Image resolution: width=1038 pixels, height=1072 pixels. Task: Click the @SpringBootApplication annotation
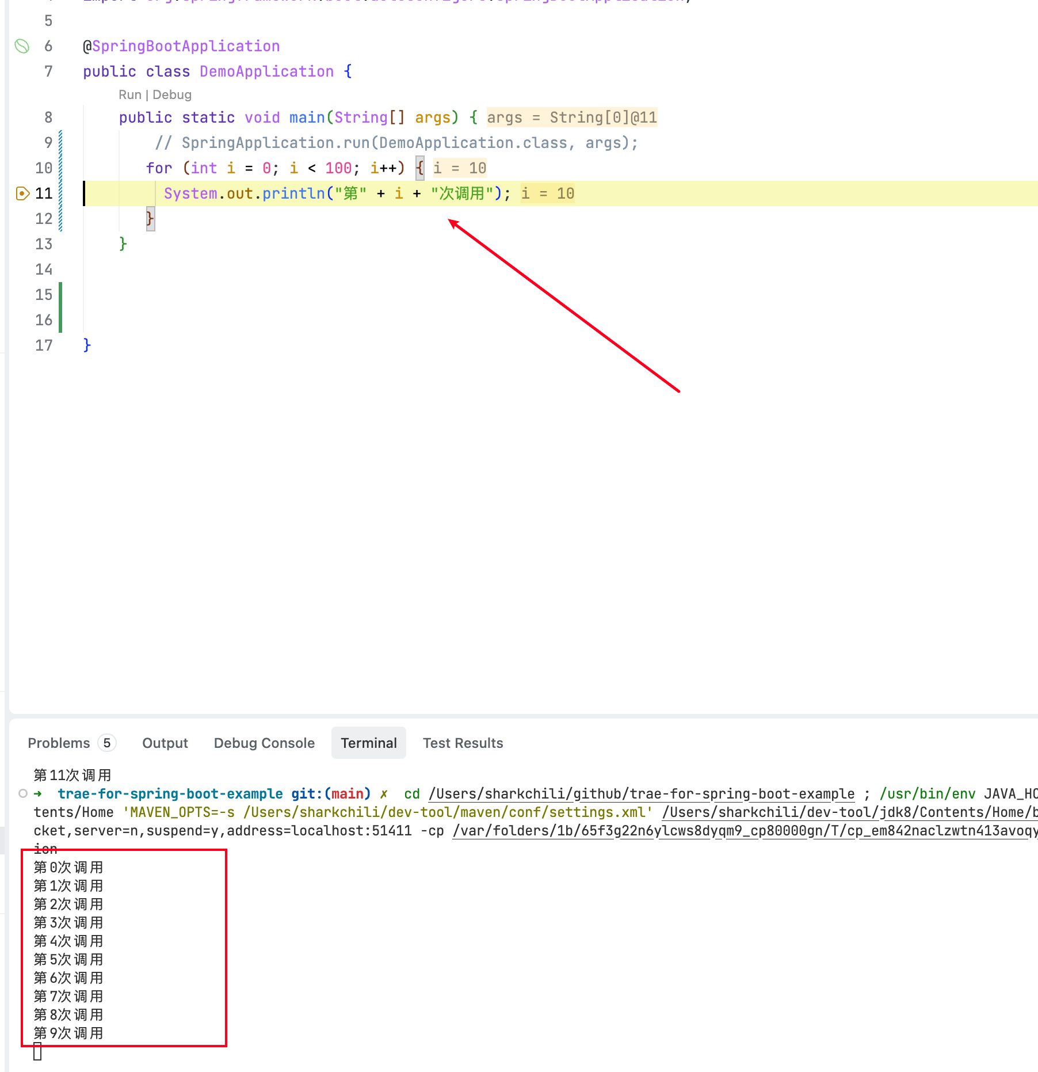click(x=181, y=46)
